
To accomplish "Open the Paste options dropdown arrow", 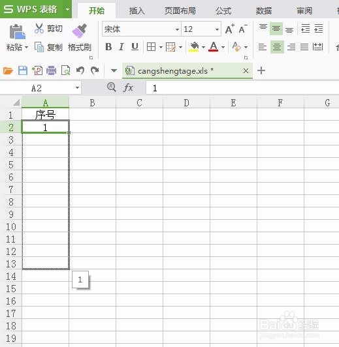I will (27, 47).
